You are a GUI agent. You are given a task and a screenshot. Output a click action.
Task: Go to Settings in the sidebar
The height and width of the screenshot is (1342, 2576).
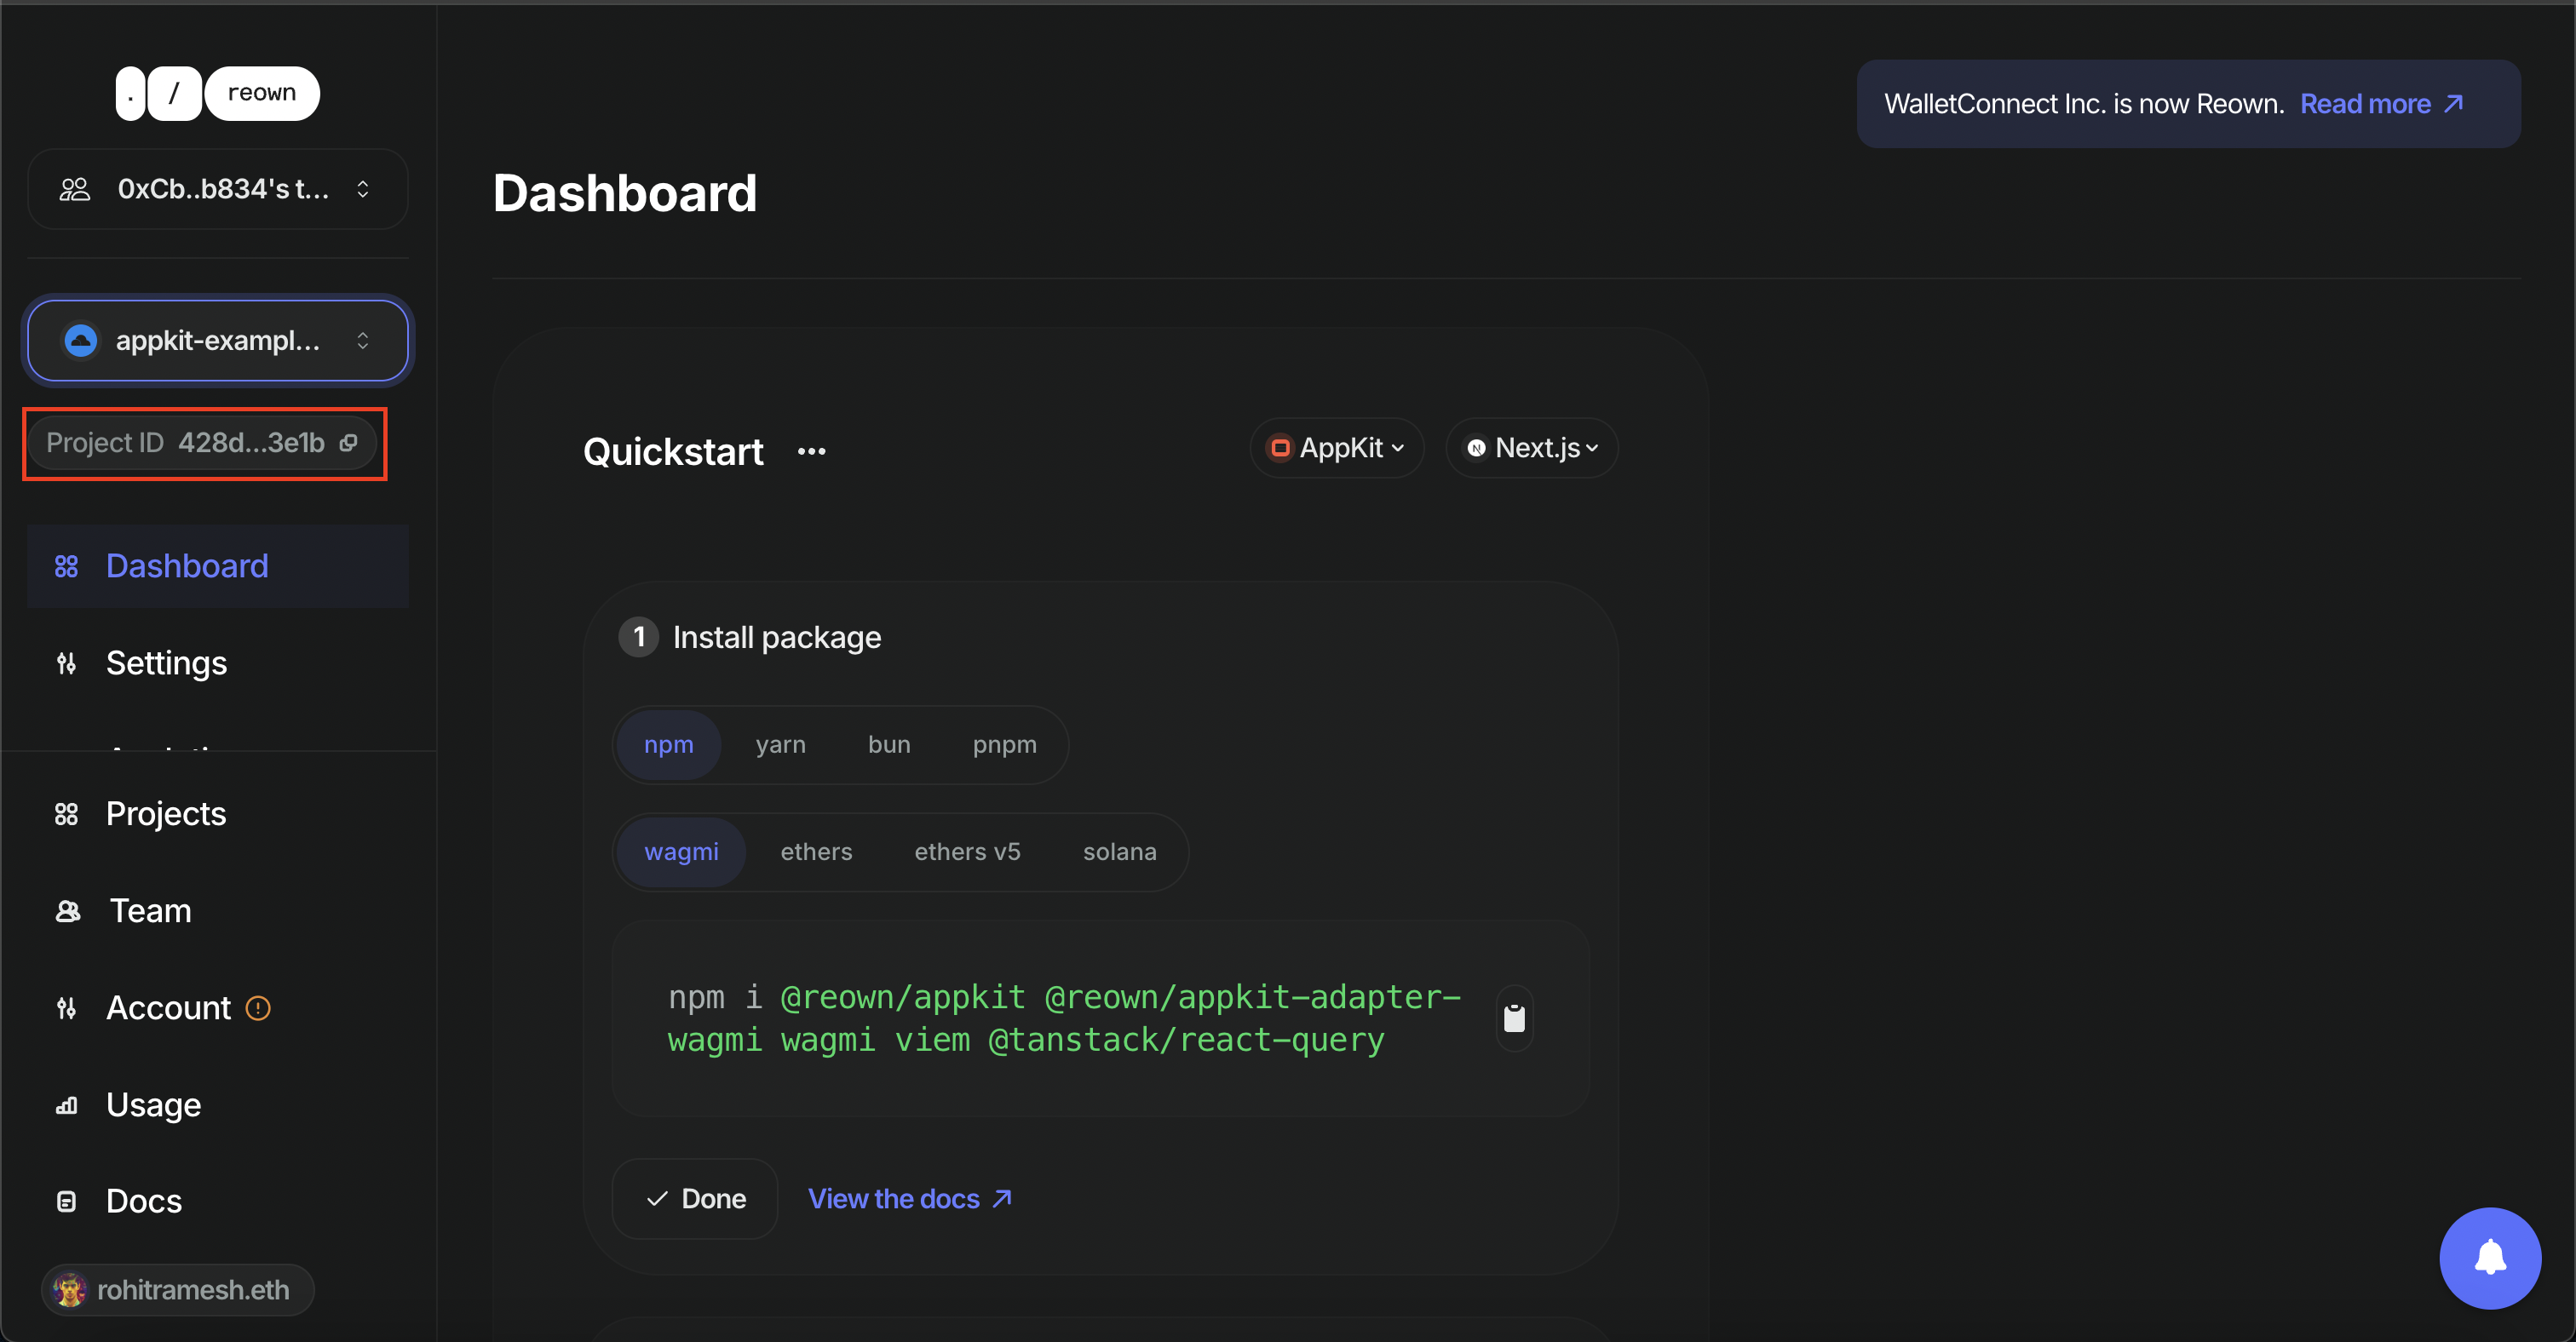click(166, 663)
